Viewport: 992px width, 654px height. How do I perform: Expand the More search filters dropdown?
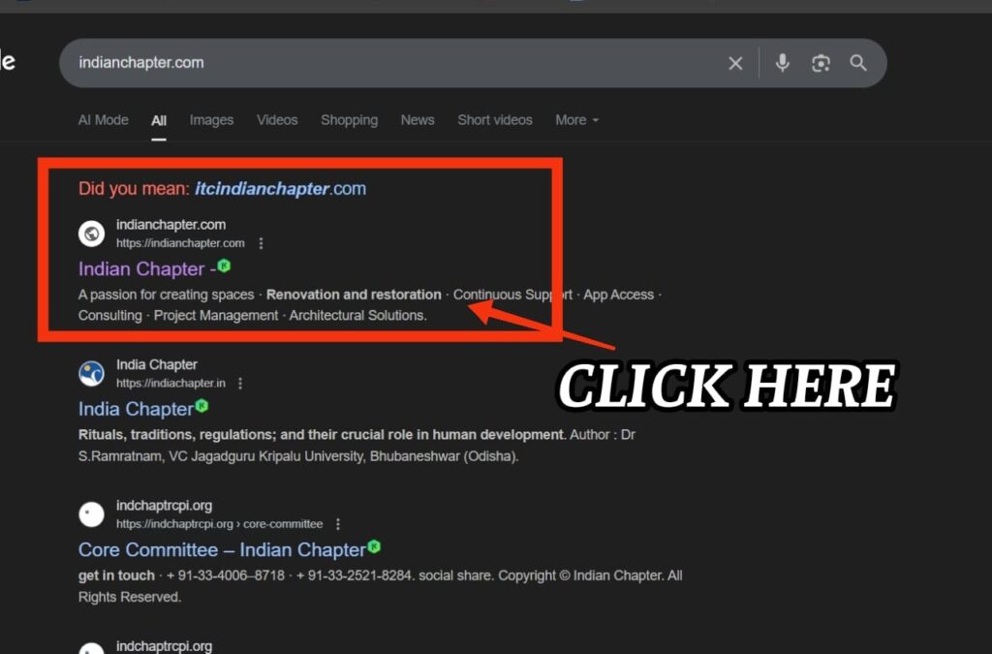click(577, 120)
